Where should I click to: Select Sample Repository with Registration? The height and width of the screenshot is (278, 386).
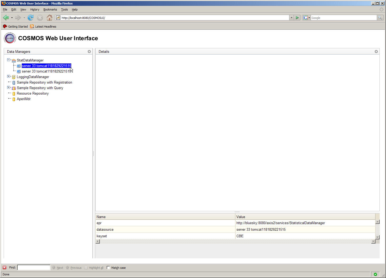(x=44, y=83)
